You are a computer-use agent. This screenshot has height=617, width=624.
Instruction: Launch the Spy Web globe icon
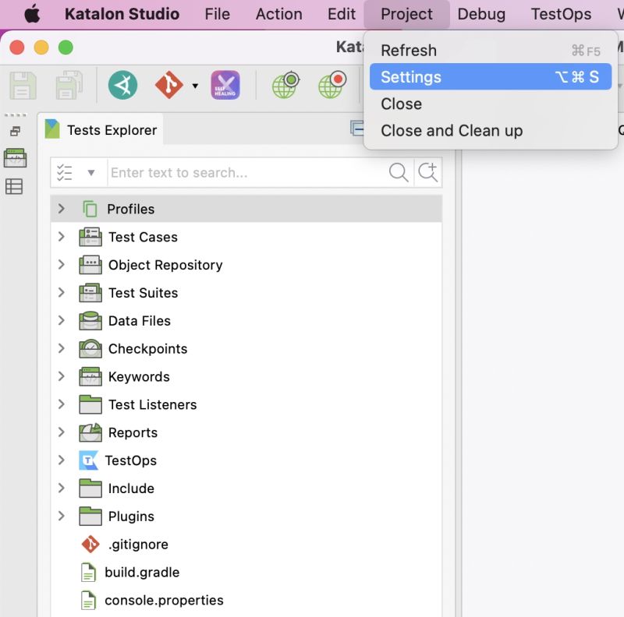pos(285,85)
